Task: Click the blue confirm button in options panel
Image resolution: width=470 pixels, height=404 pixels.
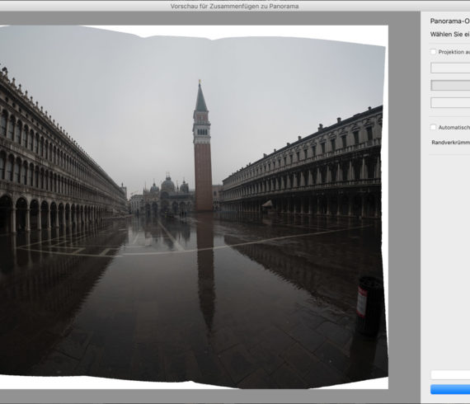Action: pos(450,389)
